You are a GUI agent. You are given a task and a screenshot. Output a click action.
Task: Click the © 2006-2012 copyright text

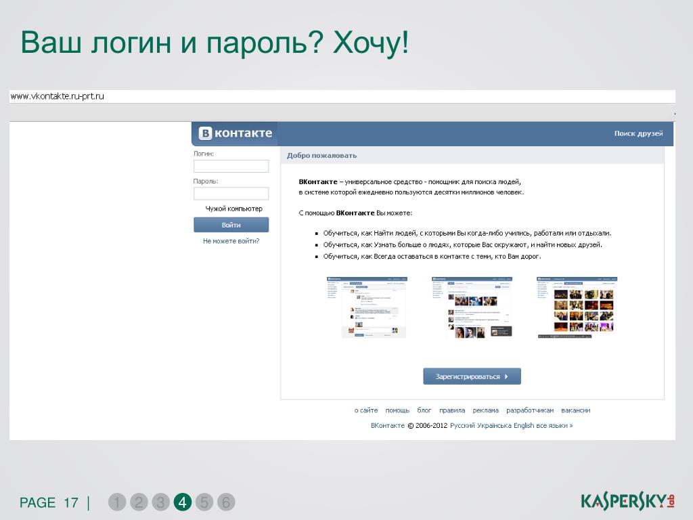pos(428,425)
